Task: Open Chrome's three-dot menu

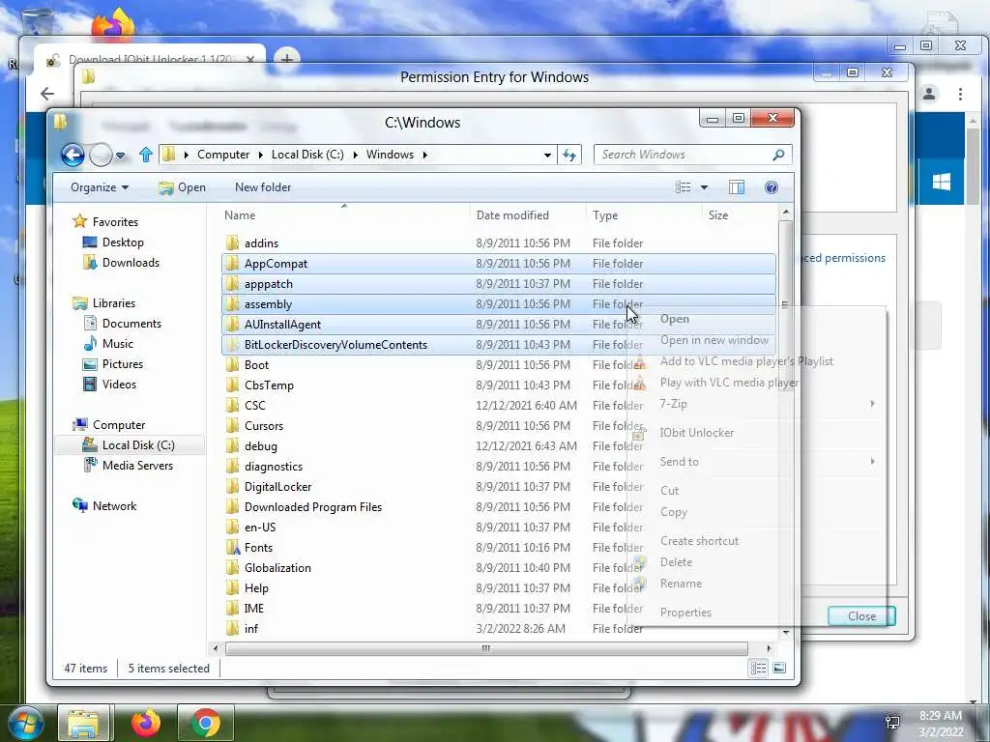Action: click(x=960, y=94)
